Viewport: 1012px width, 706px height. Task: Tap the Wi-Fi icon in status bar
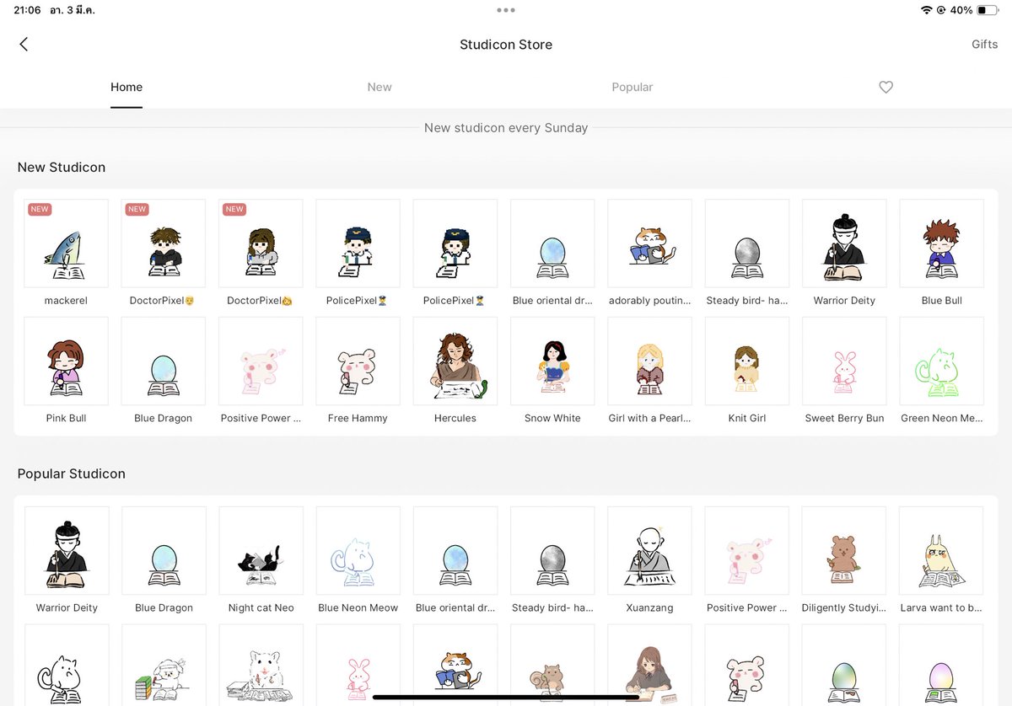click(927, 10)
